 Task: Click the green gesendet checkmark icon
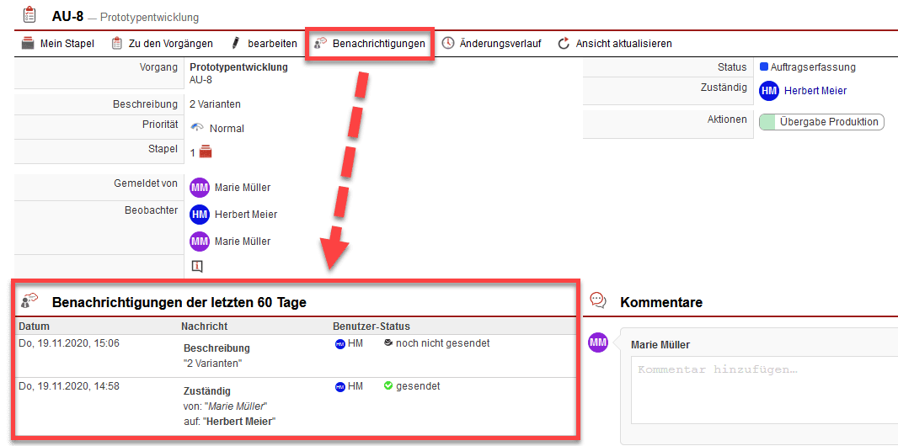[x=388, y=386]
